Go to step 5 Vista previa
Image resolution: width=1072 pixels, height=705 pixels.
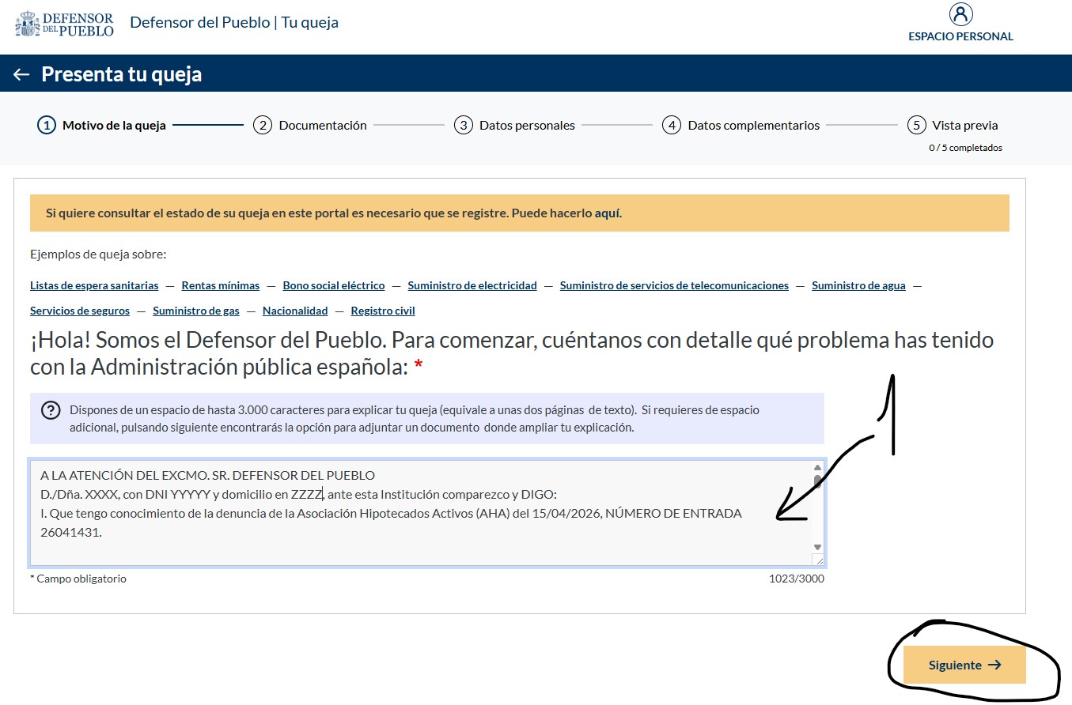point(953,125)
